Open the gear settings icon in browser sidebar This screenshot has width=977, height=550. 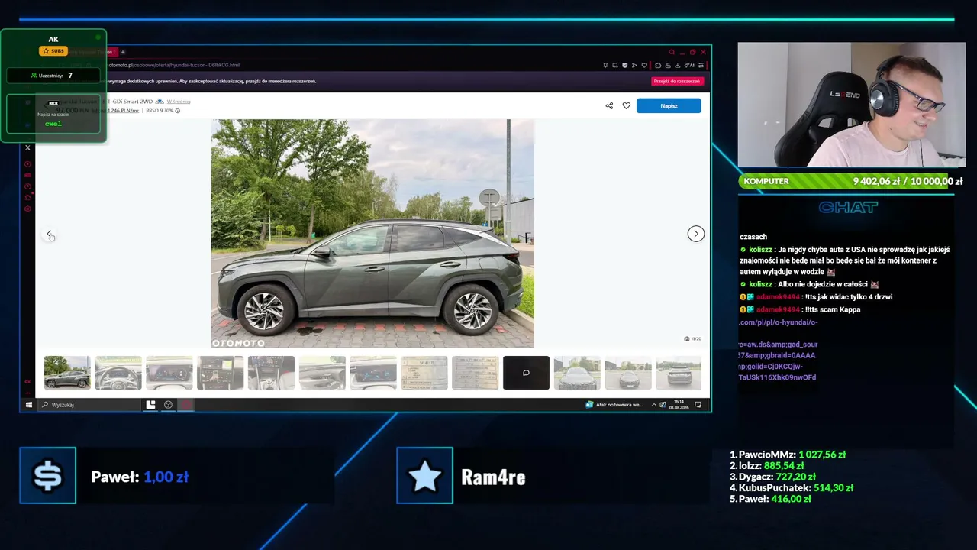point(27,209)
